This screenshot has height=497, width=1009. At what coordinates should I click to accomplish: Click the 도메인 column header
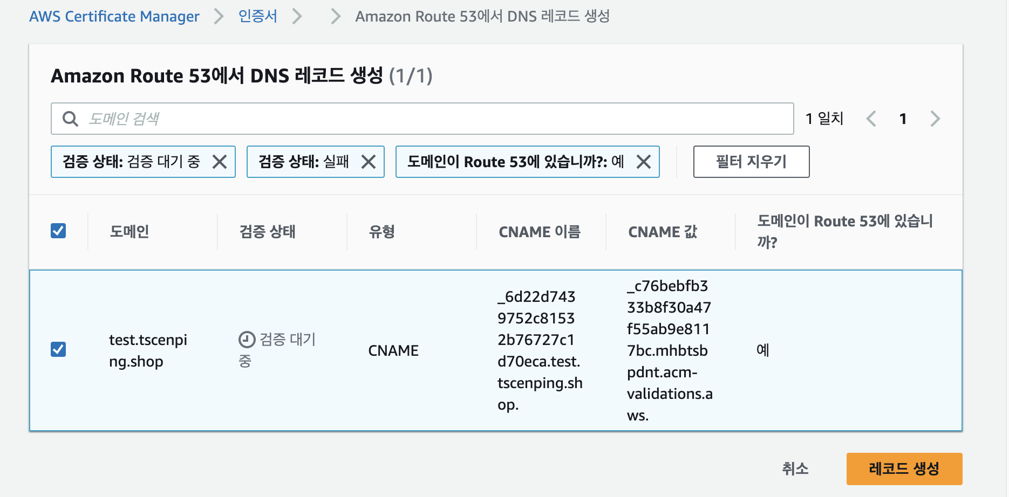tap(129, 232)
